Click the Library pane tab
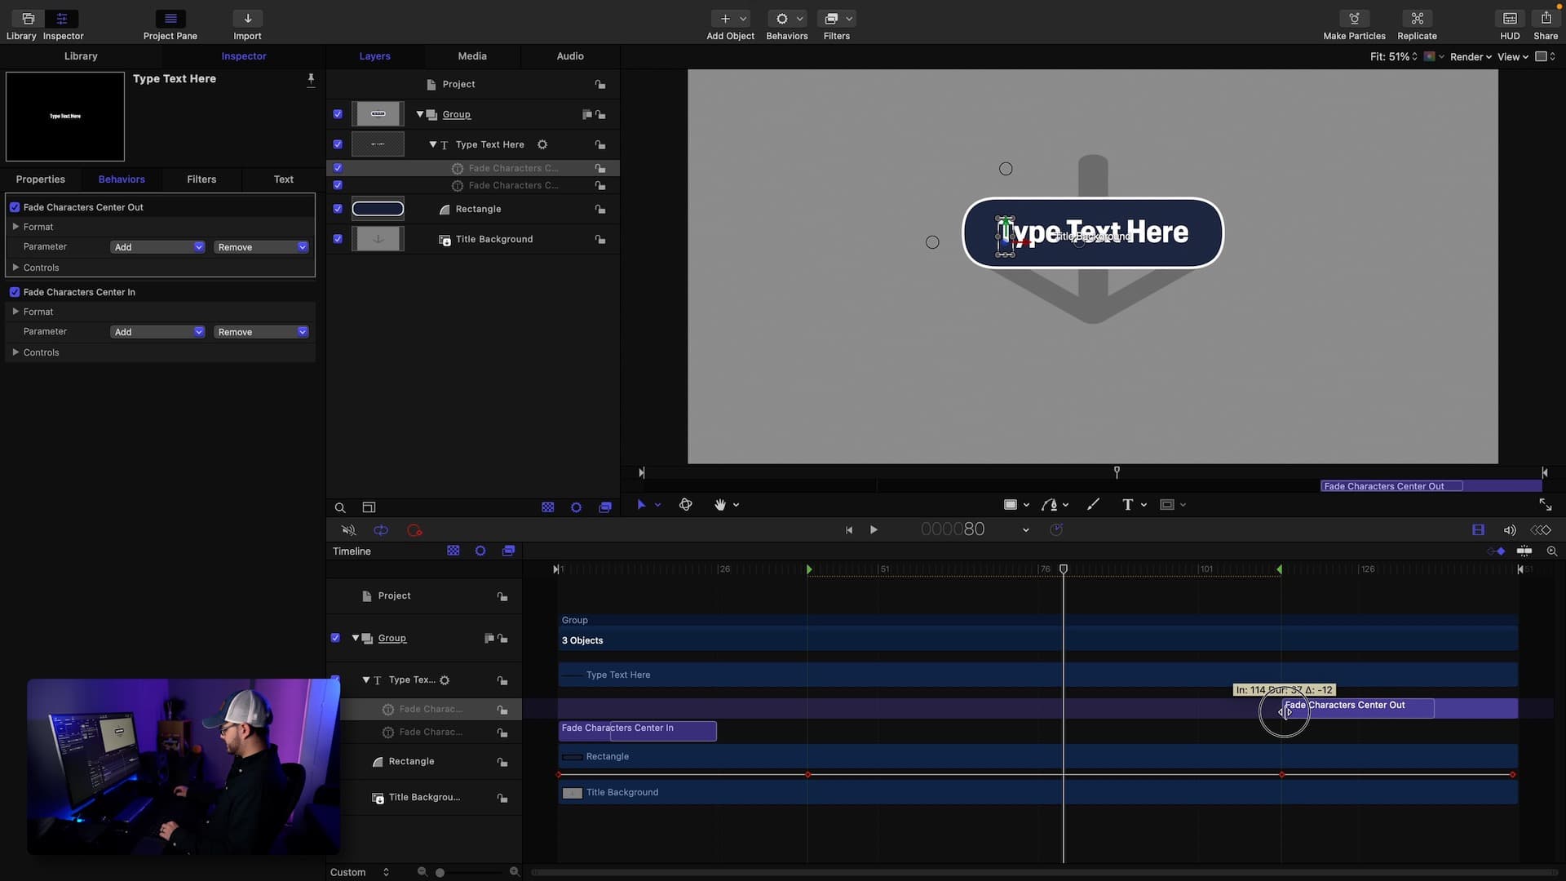Viewport: 1566px width, 881px height. (x=81, y=56)
